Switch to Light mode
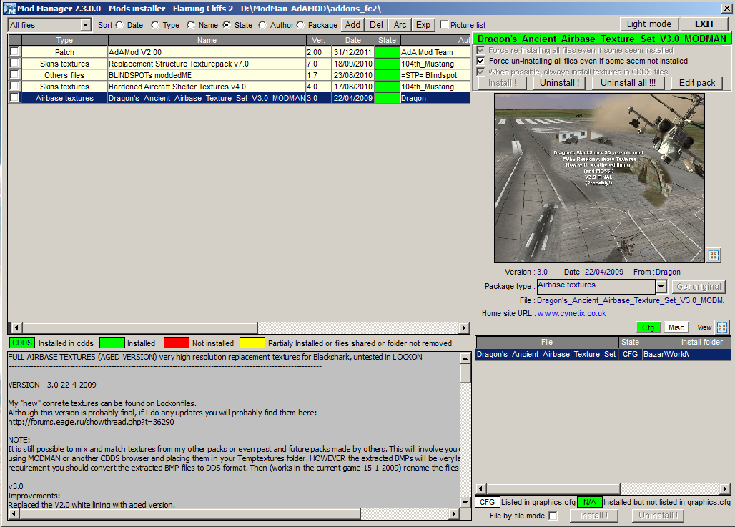 pyautogui.click(x=649, y=24)
